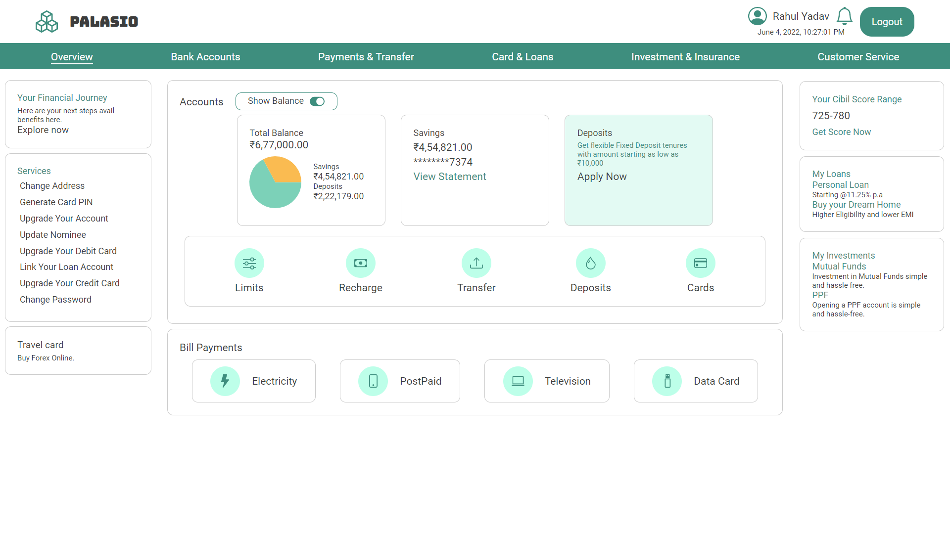The image size is (950, 534).
Task: Open the Card & Loans menu
Action: [x=522, y=57]
